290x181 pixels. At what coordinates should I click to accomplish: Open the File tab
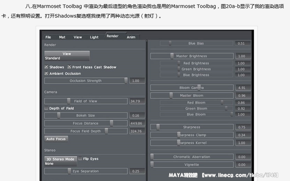point(48,37)
